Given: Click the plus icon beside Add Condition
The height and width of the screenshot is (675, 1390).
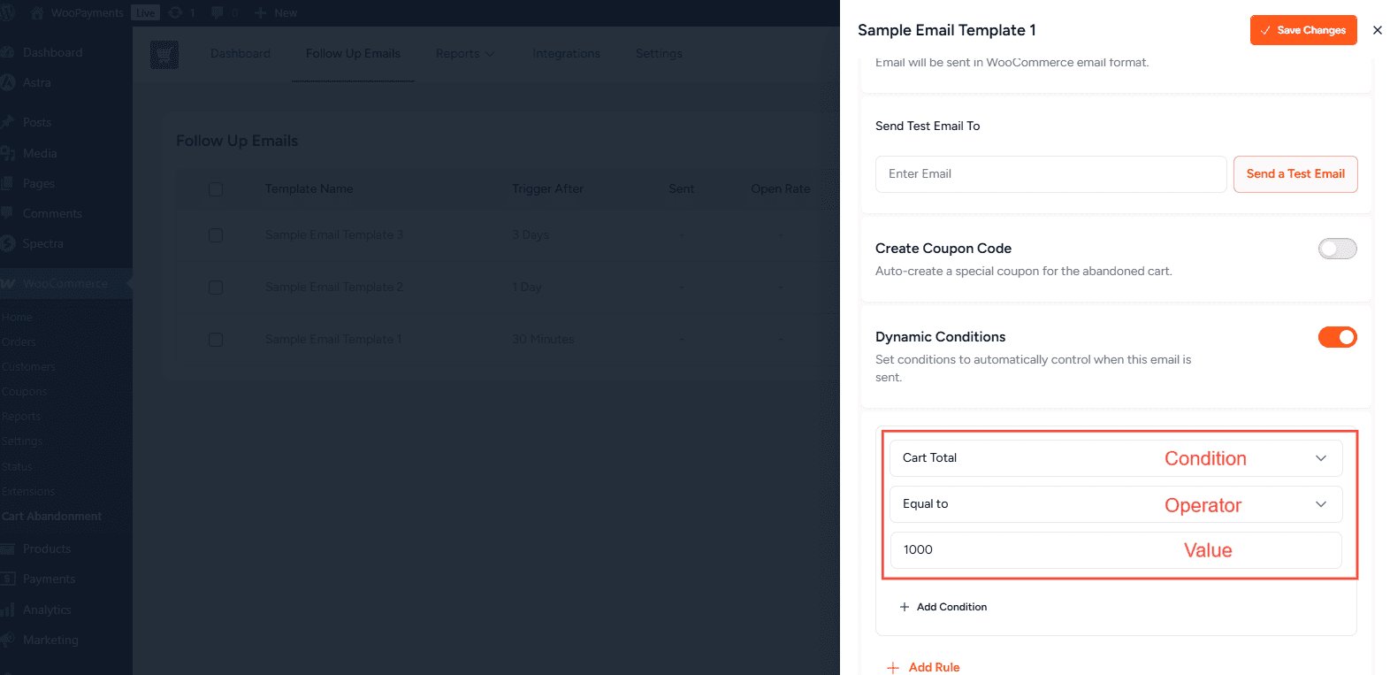Looking at the screenshot, I should click(904, 607).
